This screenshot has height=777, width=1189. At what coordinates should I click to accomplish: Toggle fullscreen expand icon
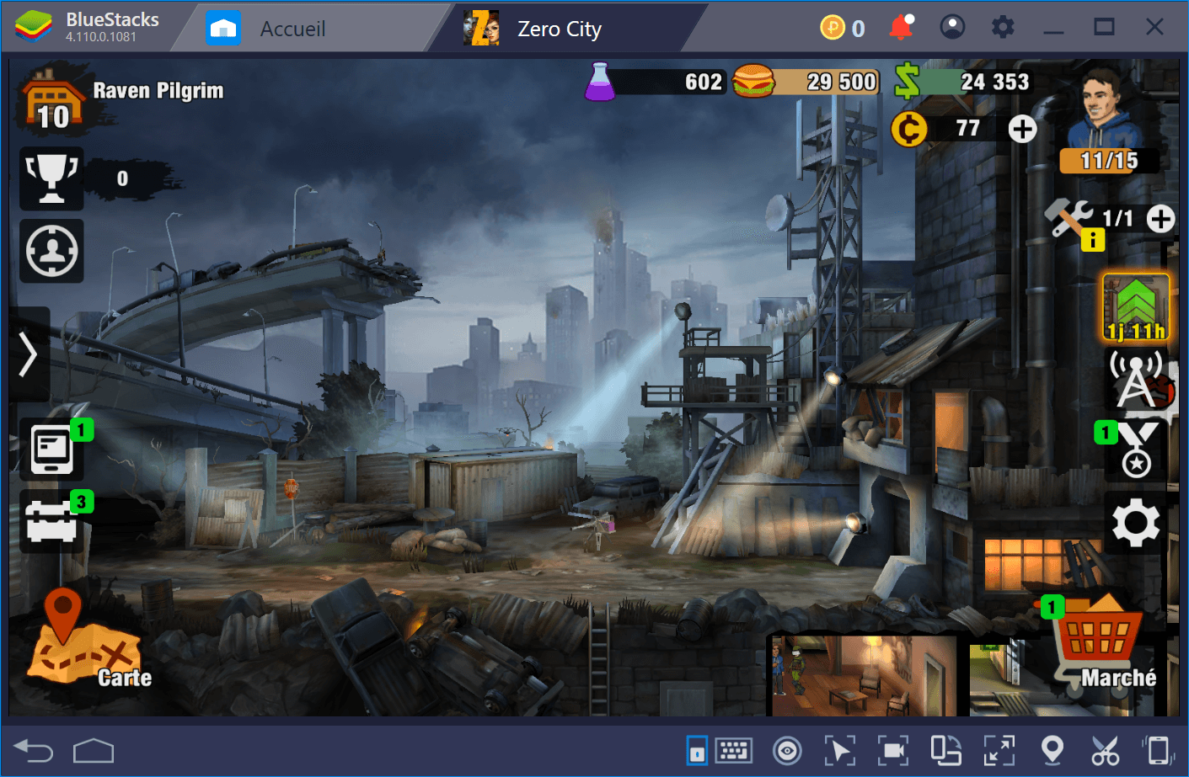999,750
